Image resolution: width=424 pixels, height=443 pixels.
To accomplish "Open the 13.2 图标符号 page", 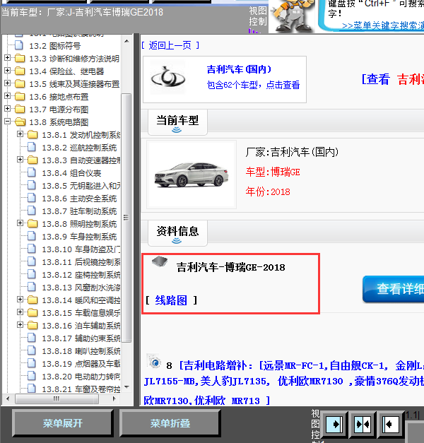I will click(55, 46).
